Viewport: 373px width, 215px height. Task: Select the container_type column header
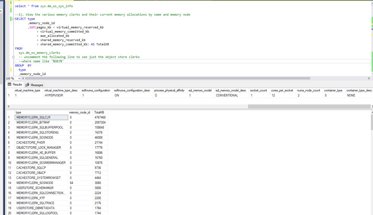(333, 90)
